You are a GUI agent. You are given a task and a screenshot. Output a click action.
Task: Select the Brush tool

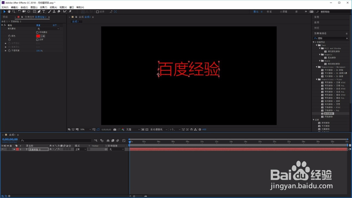point(49,12)
